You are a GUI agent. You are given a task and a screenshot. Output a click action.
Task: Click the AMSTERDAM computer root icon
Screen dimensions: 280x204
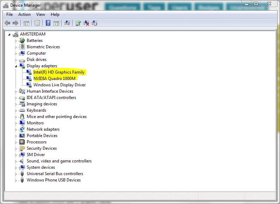[15, 34]
